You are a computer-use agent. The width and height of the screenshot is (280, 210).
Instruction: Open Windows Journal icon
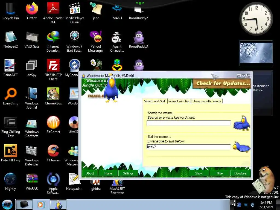click(x=32, y=98)
